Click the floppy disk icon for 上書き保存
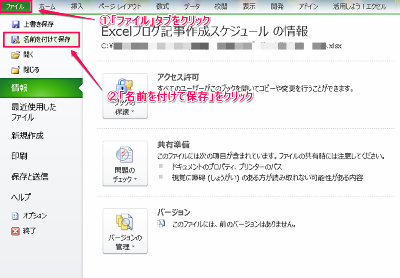Screen dimensions: 400x278 click(x=16, y=25)
